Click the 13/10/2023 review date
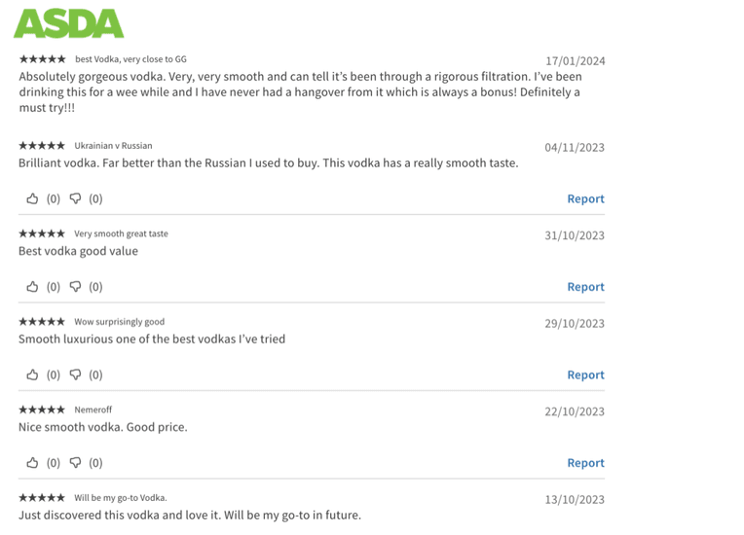The height and width of the screenshot is (535, 744). pos(575,499)
